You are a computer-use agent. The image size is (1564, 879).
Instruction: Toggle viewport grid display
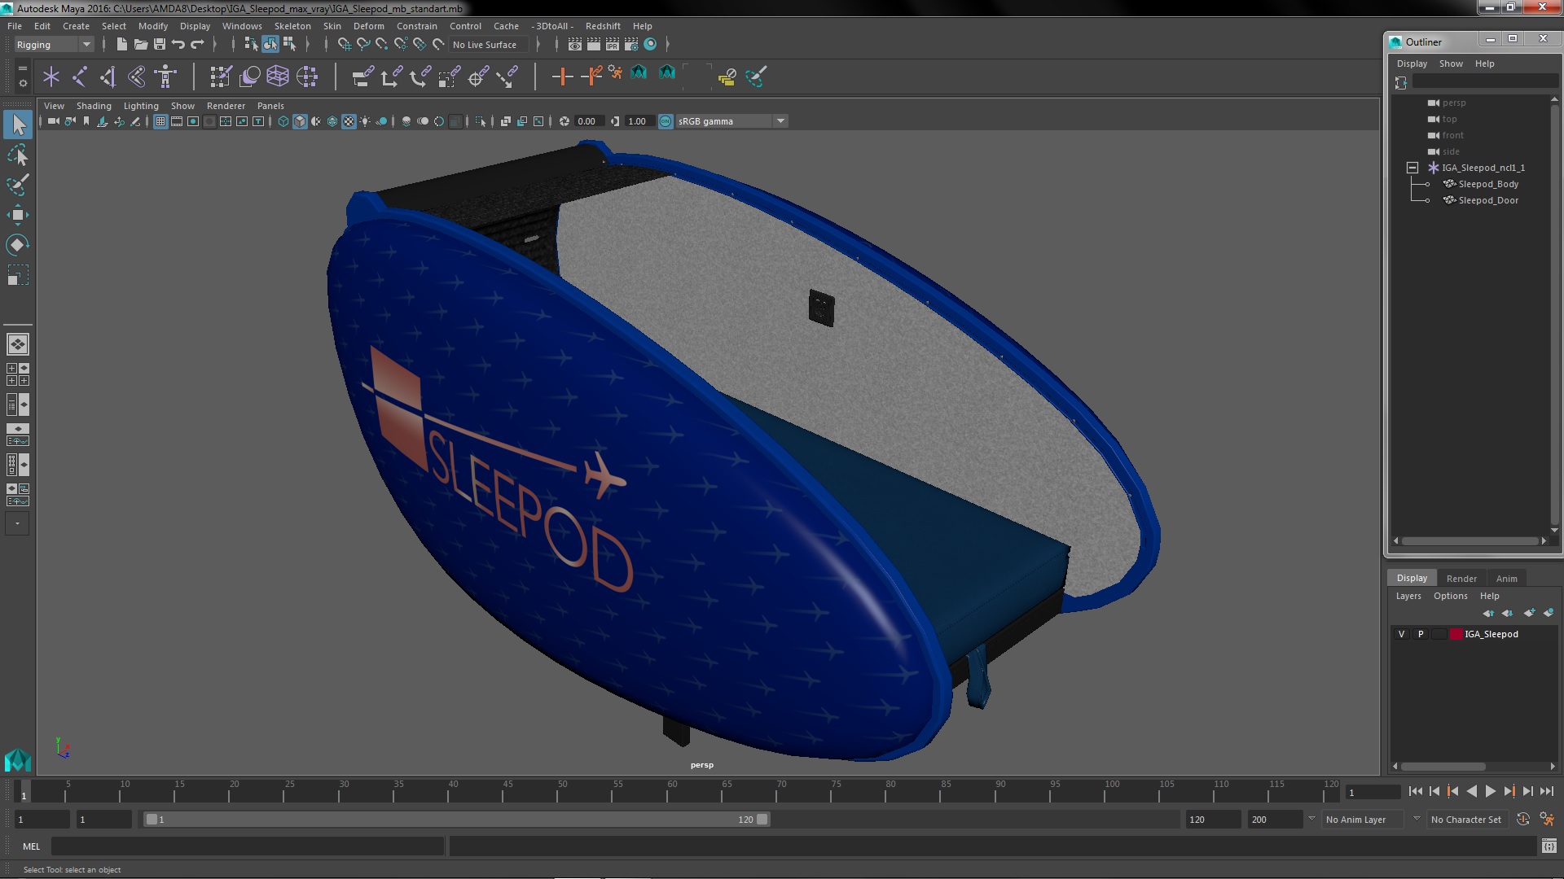click(x=160, y=121)
